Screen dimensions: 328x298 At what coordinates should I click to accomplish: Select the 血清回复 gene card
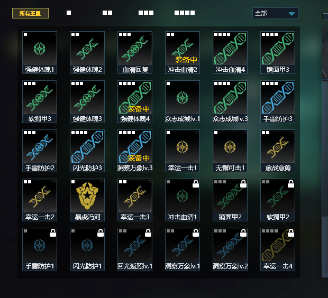135,52
